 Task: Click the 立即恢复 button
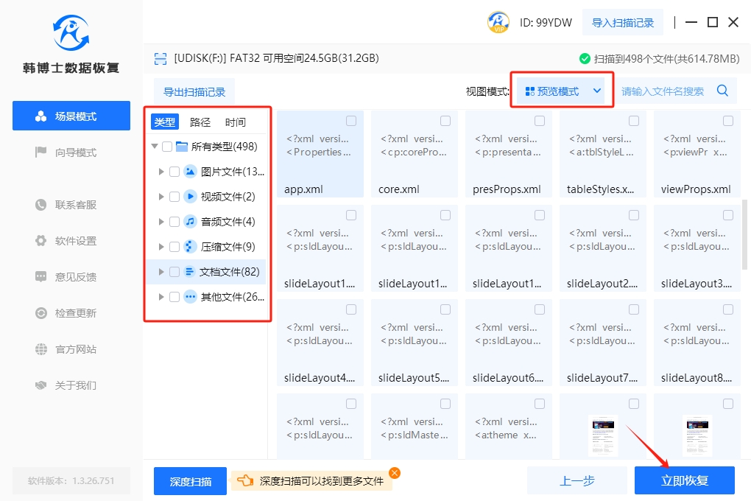point(684,480)
